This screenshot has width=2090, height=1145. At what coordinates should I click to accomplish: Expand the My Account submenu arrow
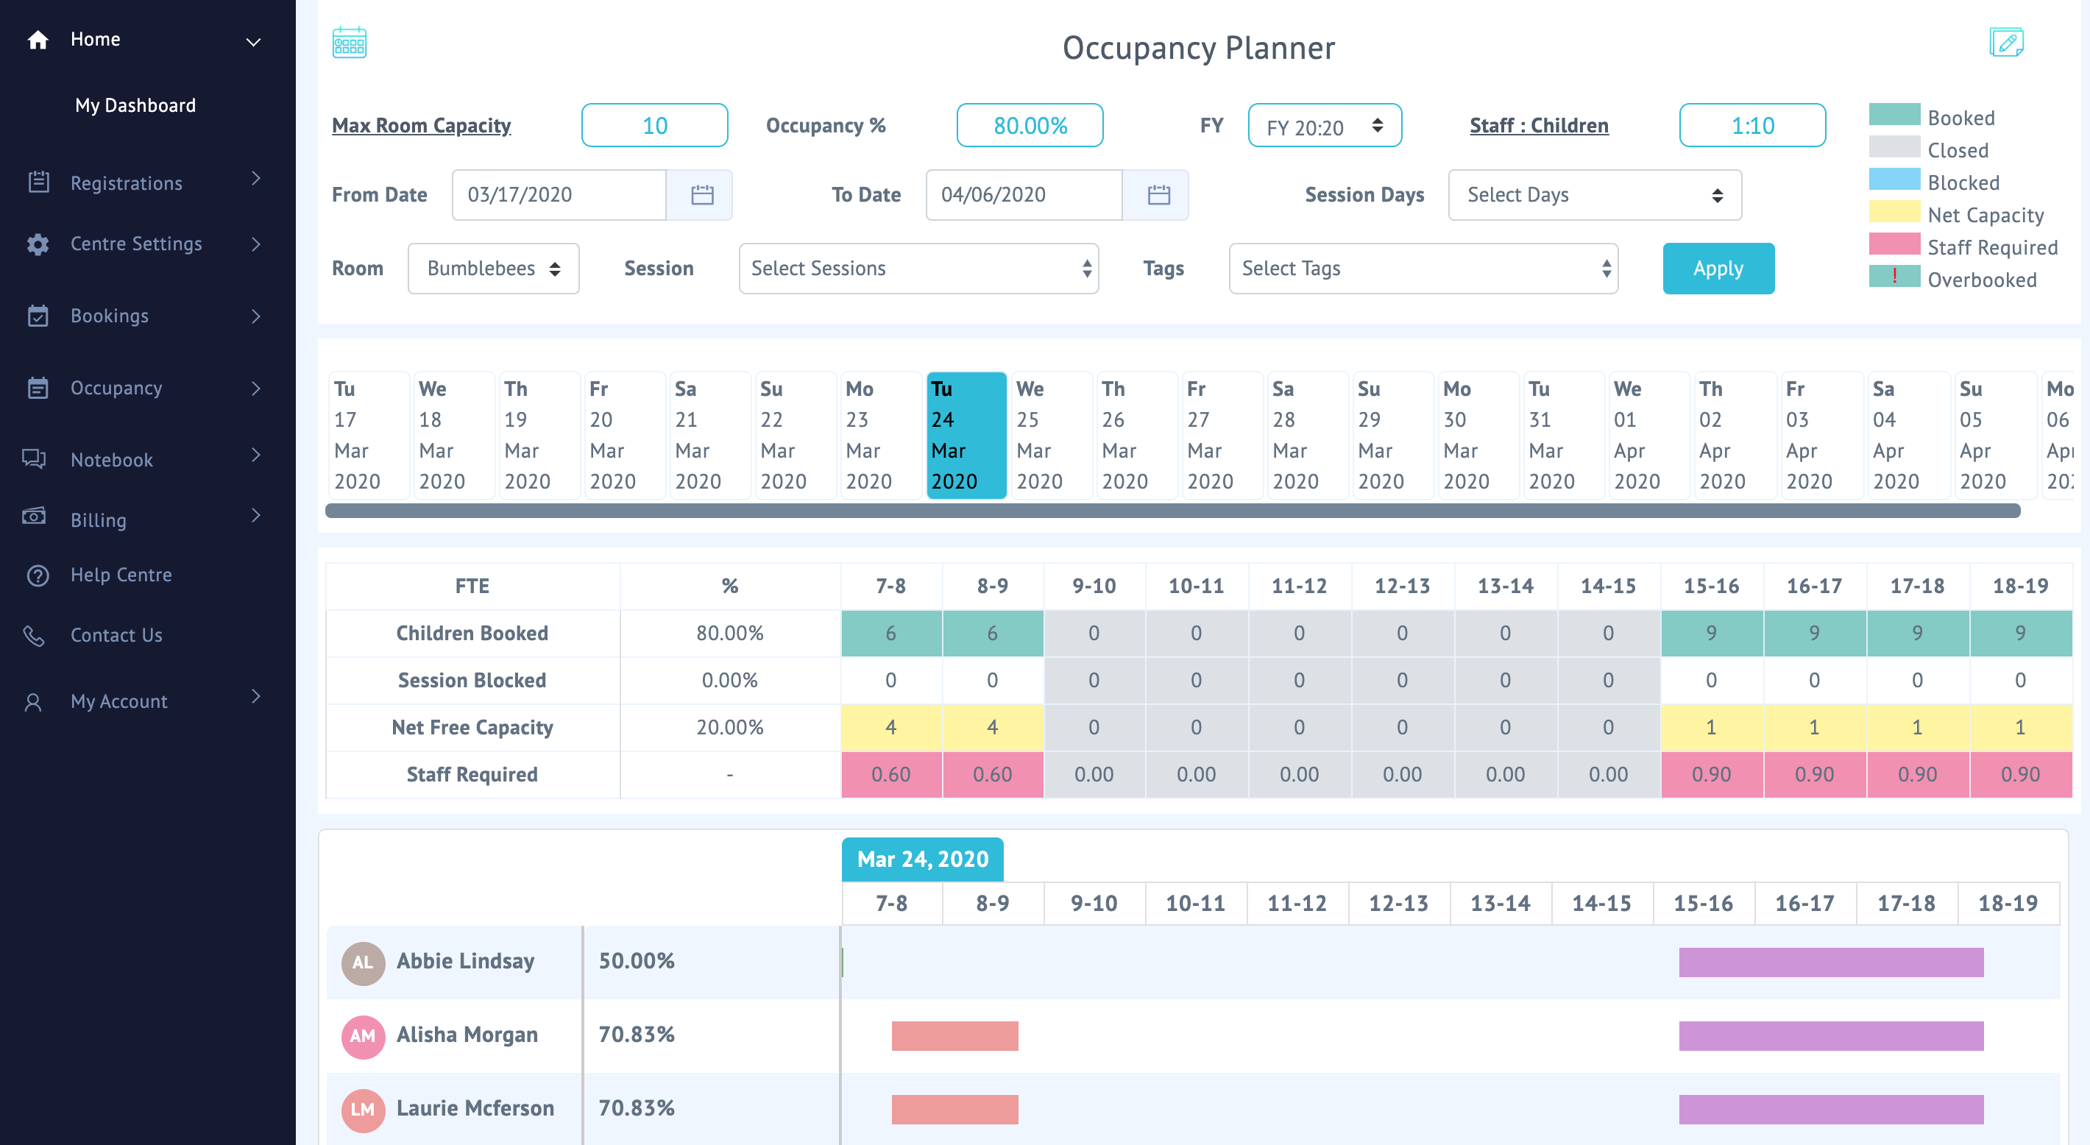pyautogui.click(x=255, y=696)
